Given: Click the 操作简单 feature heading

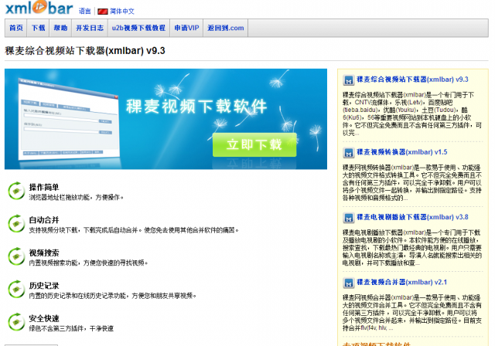Looking at the screenshot, I should (x=44, y=187).
